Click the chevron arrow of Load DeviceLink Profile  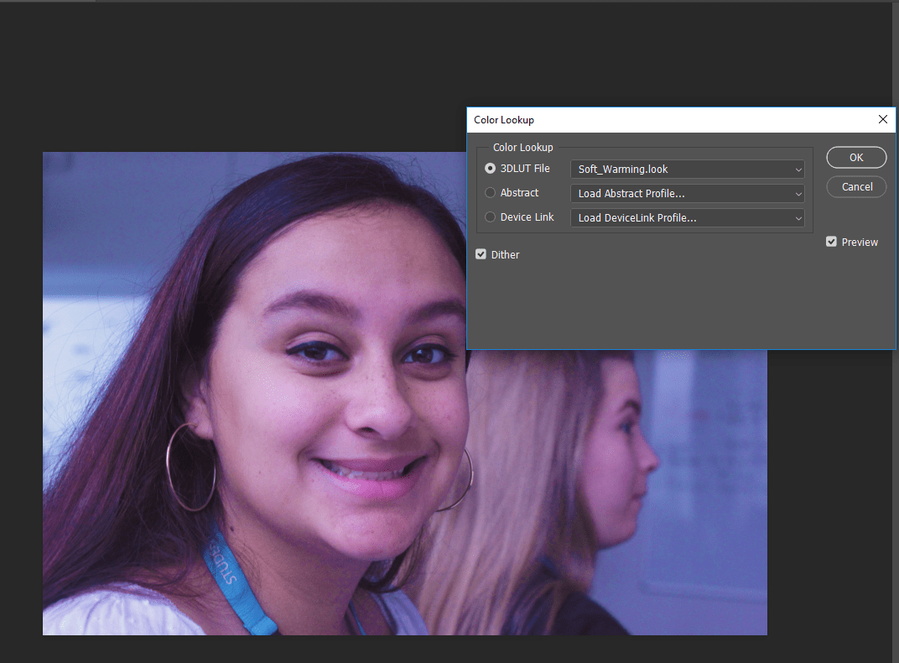798,218
